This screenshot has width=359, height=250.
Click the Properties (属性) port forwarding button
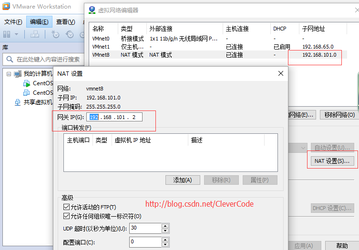point(260,180)
